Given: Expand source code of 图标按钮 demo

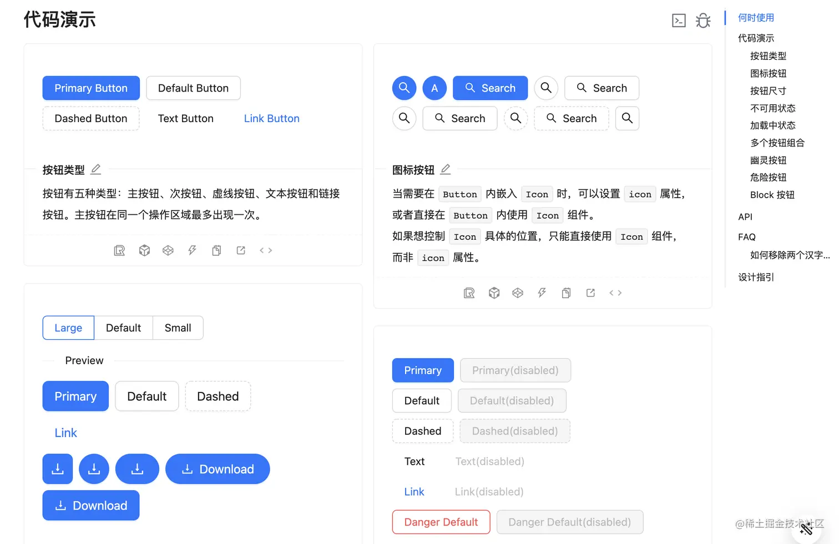Looking at the screenshot, I should click(x=615, y=293).
